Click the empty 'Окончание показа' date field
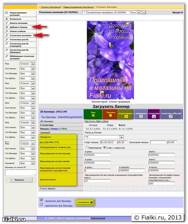 [158, 142]
